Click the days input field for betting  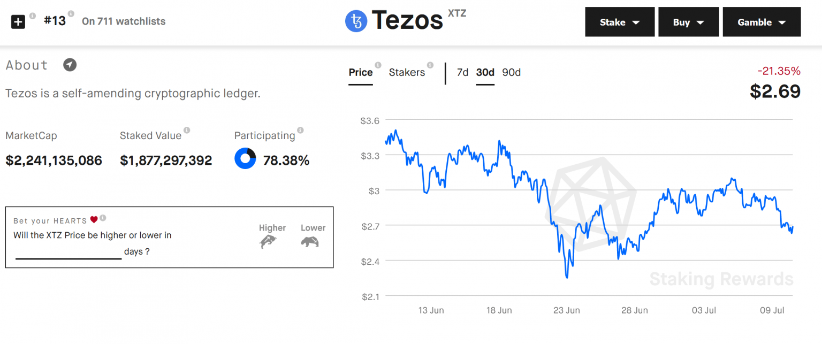pos(68,253)
